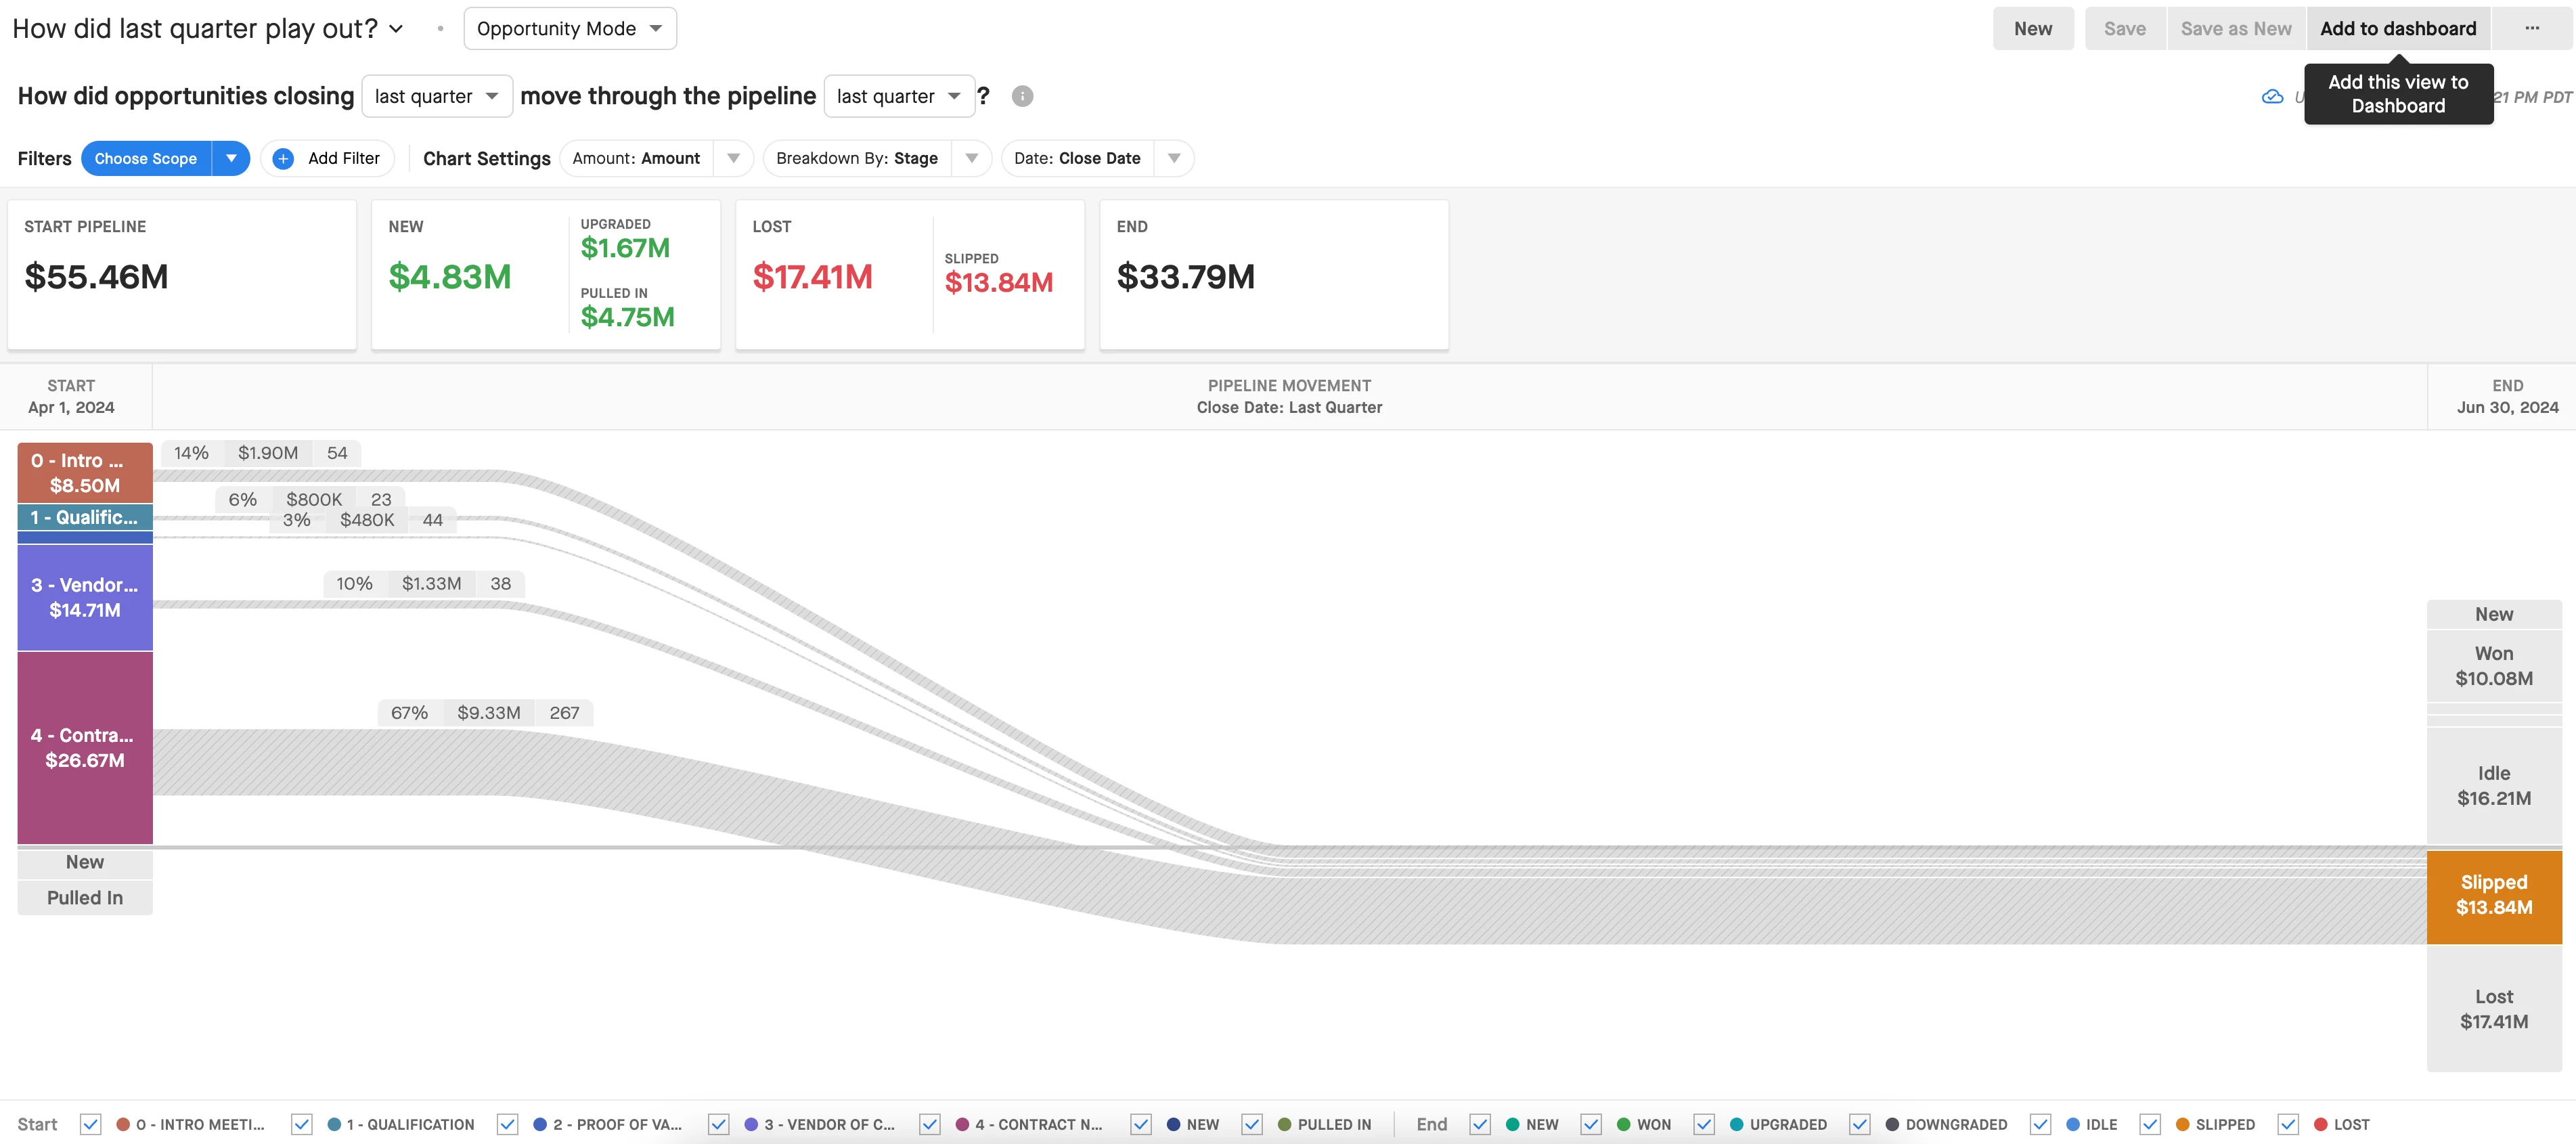This screenshot has width=2576, height=1144.
Task: Expand the closing last quarter dropdown
Action: tap(437, 96)
